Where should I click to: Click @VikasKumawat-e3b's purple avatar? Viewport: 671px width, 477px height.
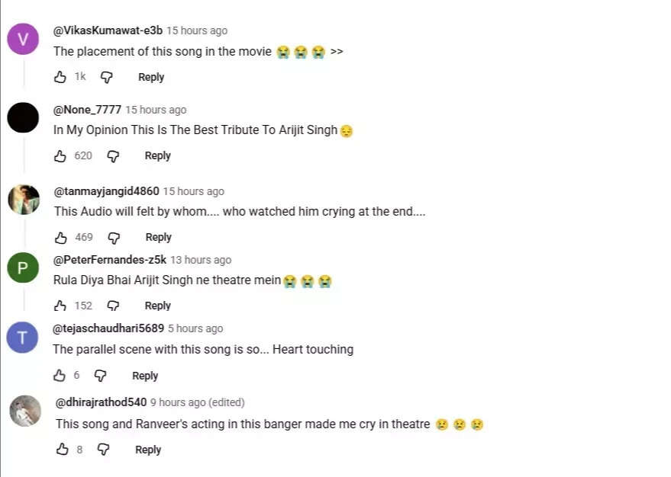pos(23,37)
